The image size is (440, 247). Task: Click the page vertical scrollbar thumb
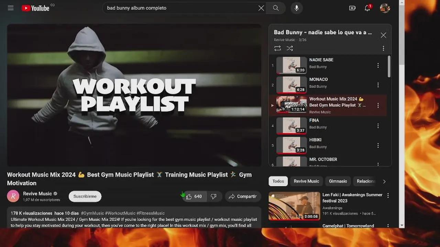pyautogui.click(x=401, y=35)
